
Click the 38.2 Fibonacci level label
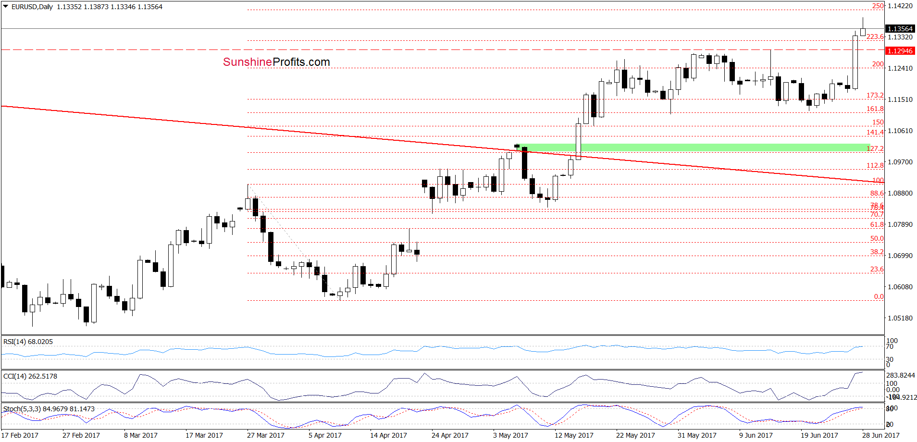click(x=877, y=252)
